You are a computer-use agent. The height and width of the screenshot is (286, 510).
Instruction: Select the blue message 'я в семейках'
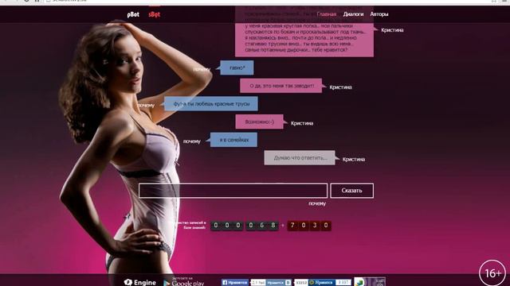pyautogui.click(x=233, y=140)
